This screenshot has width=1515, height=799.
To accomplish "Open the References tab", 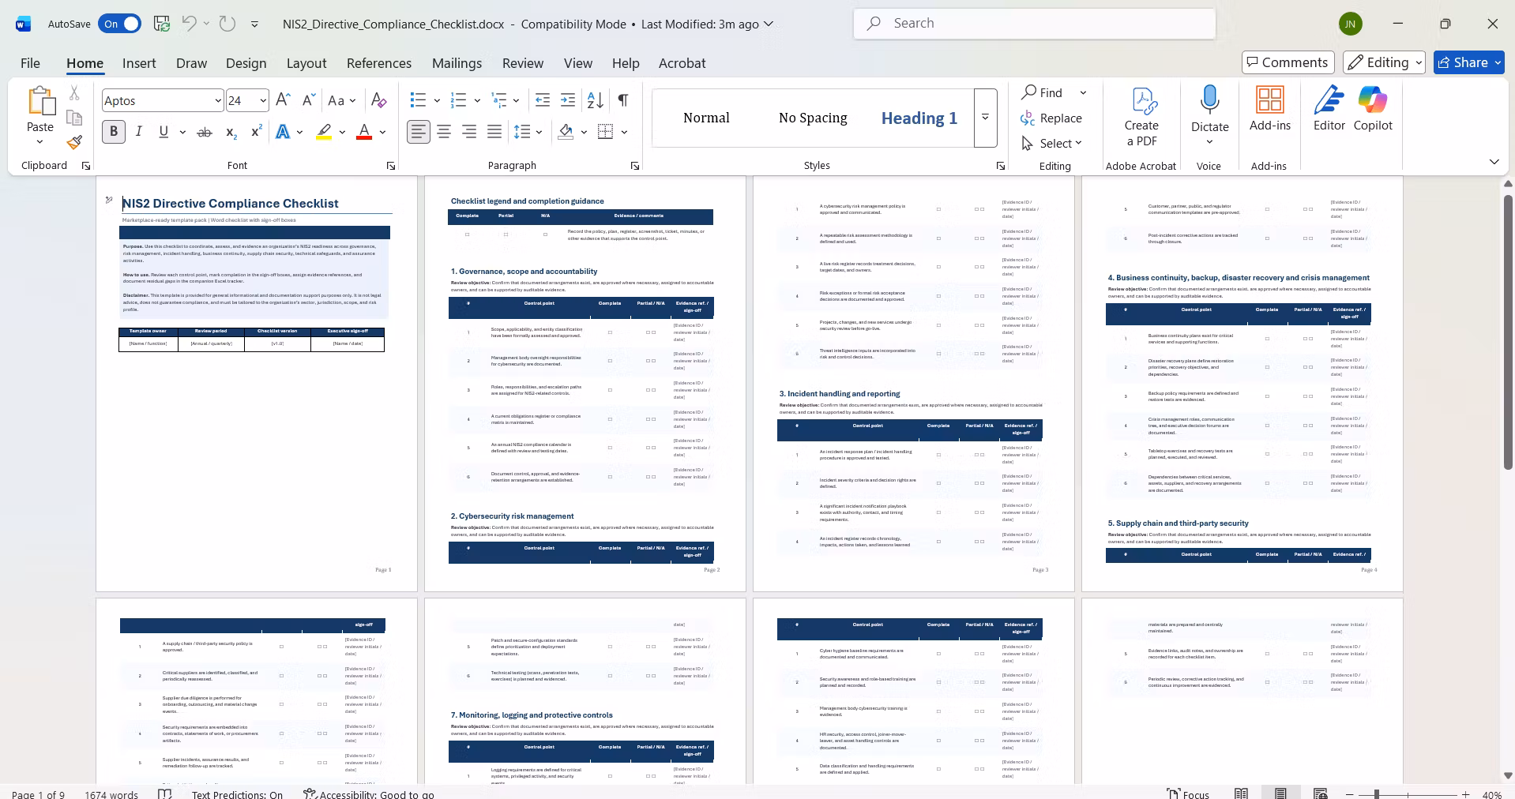I will (379, 63).
